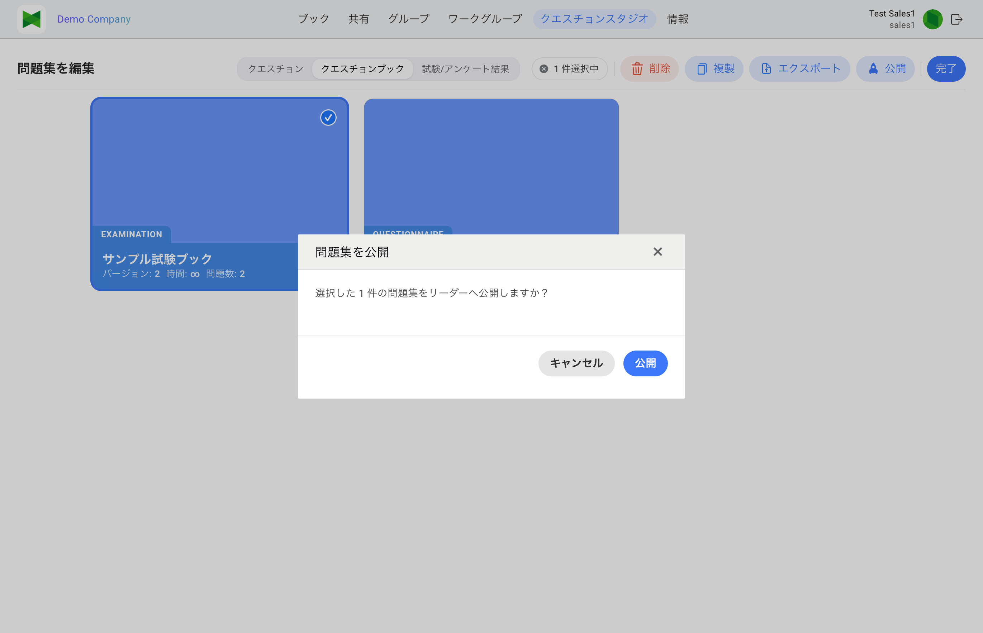The width and height of the screenshot is (983, 633).
Task: Click the 1 件選択中 selection chip
Action: [569, 69]
